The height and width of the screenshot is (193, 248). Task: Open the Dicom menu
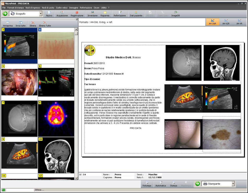point(97,8)
